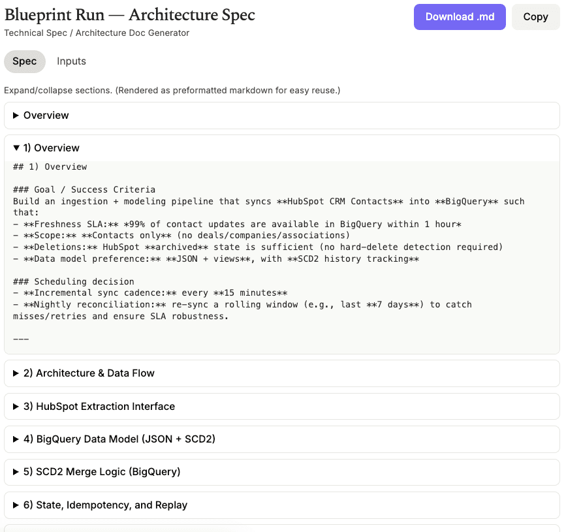Click the Technical Spec / Architecture Doc Generator subtitle
This screenshot has width=566, height=532.
click(97, 33)
